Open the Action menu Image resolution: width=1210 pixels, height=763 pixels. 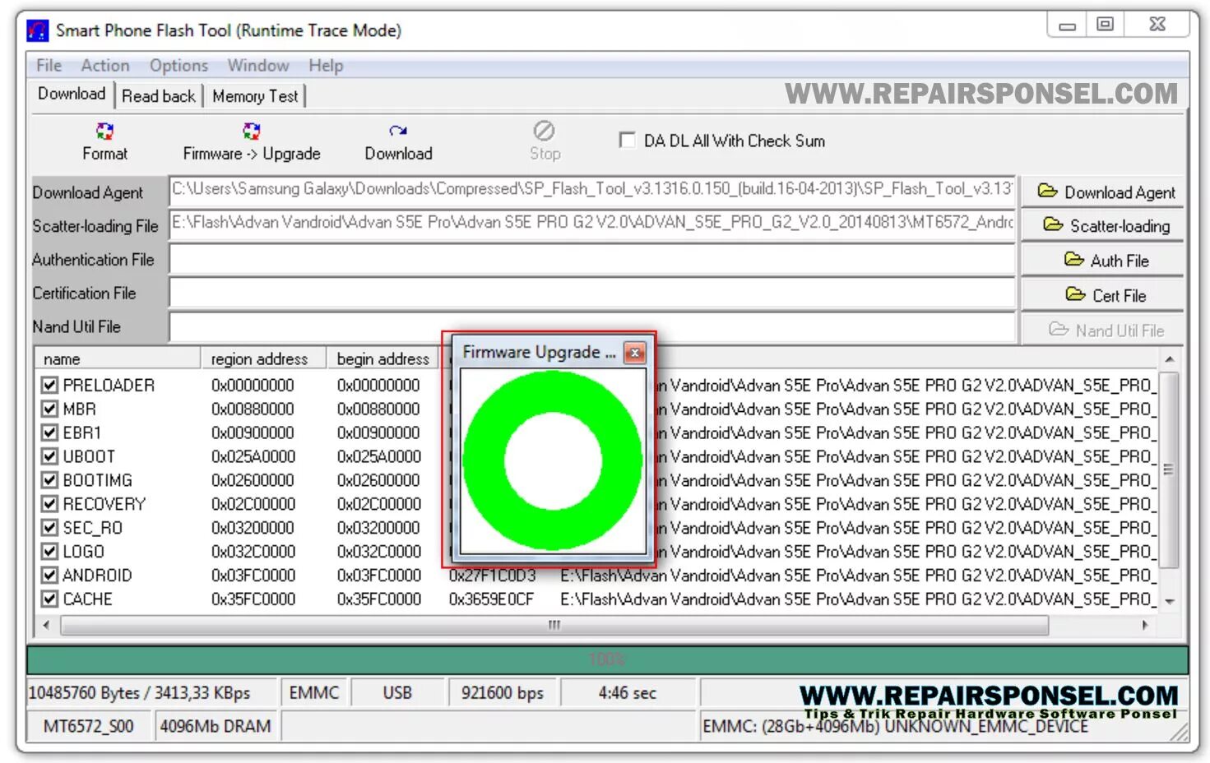pos(105,66)
